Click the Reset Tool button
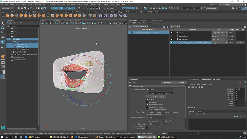247x139 pixels. [168, 82]
